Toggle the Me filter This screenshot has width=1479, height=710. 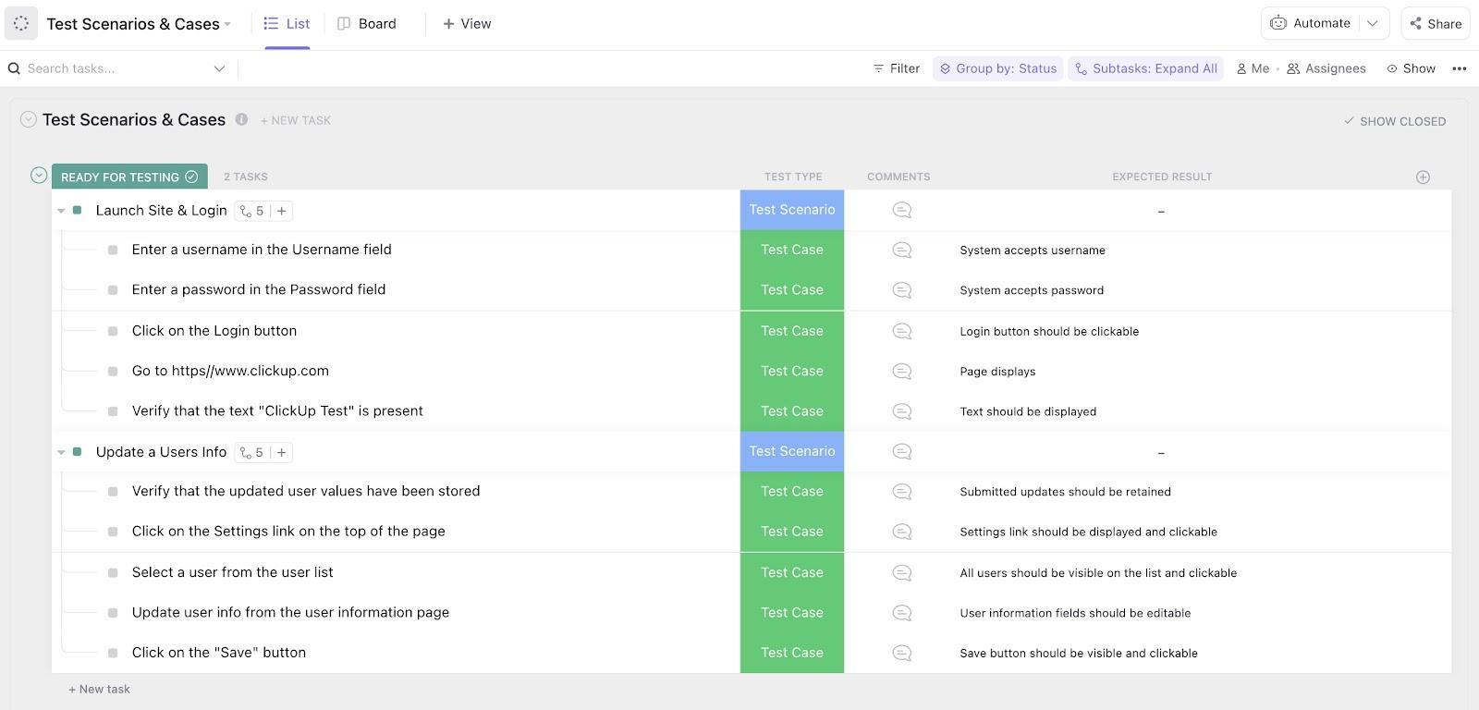[1253, 68]
